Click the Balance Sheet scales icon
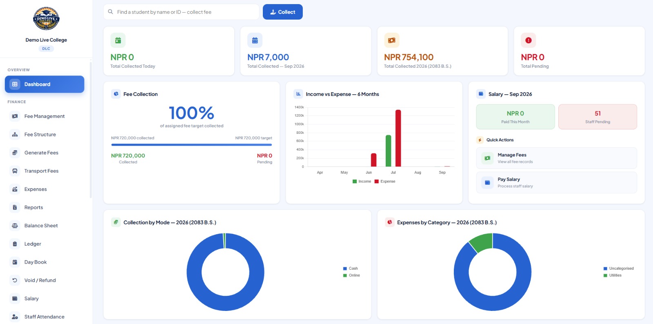Viewport: 653px width, 324px height. pos(15,226)
